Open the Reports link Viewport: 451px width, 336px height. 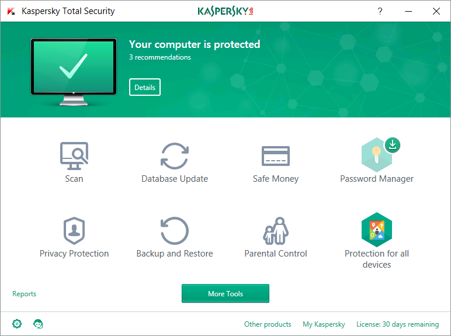25,294
